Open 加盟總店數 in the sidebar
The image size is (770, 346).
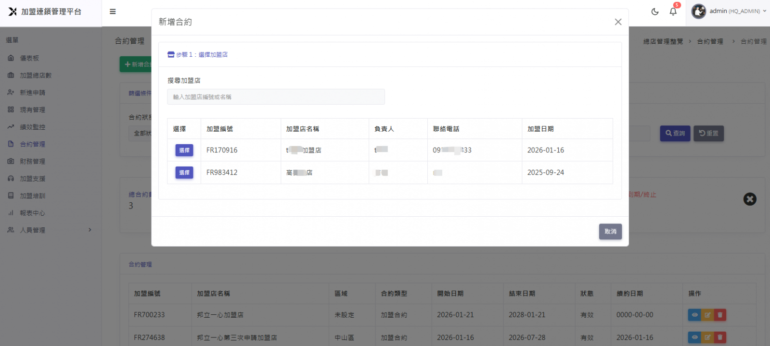click(36, 75)
